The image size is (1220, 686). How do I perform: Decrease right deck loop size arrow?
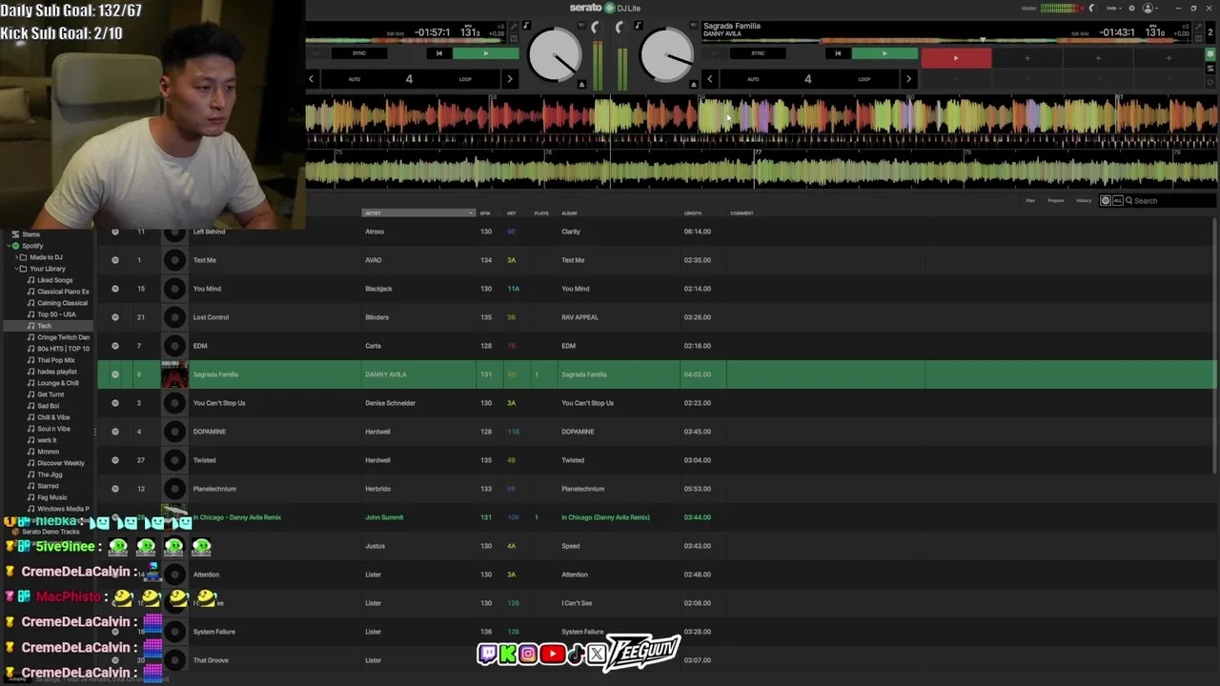710,79
